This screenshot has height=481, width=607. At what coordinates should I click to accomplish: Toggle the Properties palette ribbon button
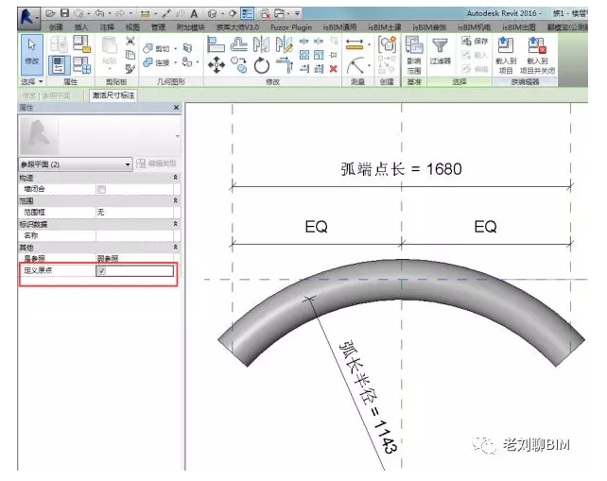click(x=59, y=64)
